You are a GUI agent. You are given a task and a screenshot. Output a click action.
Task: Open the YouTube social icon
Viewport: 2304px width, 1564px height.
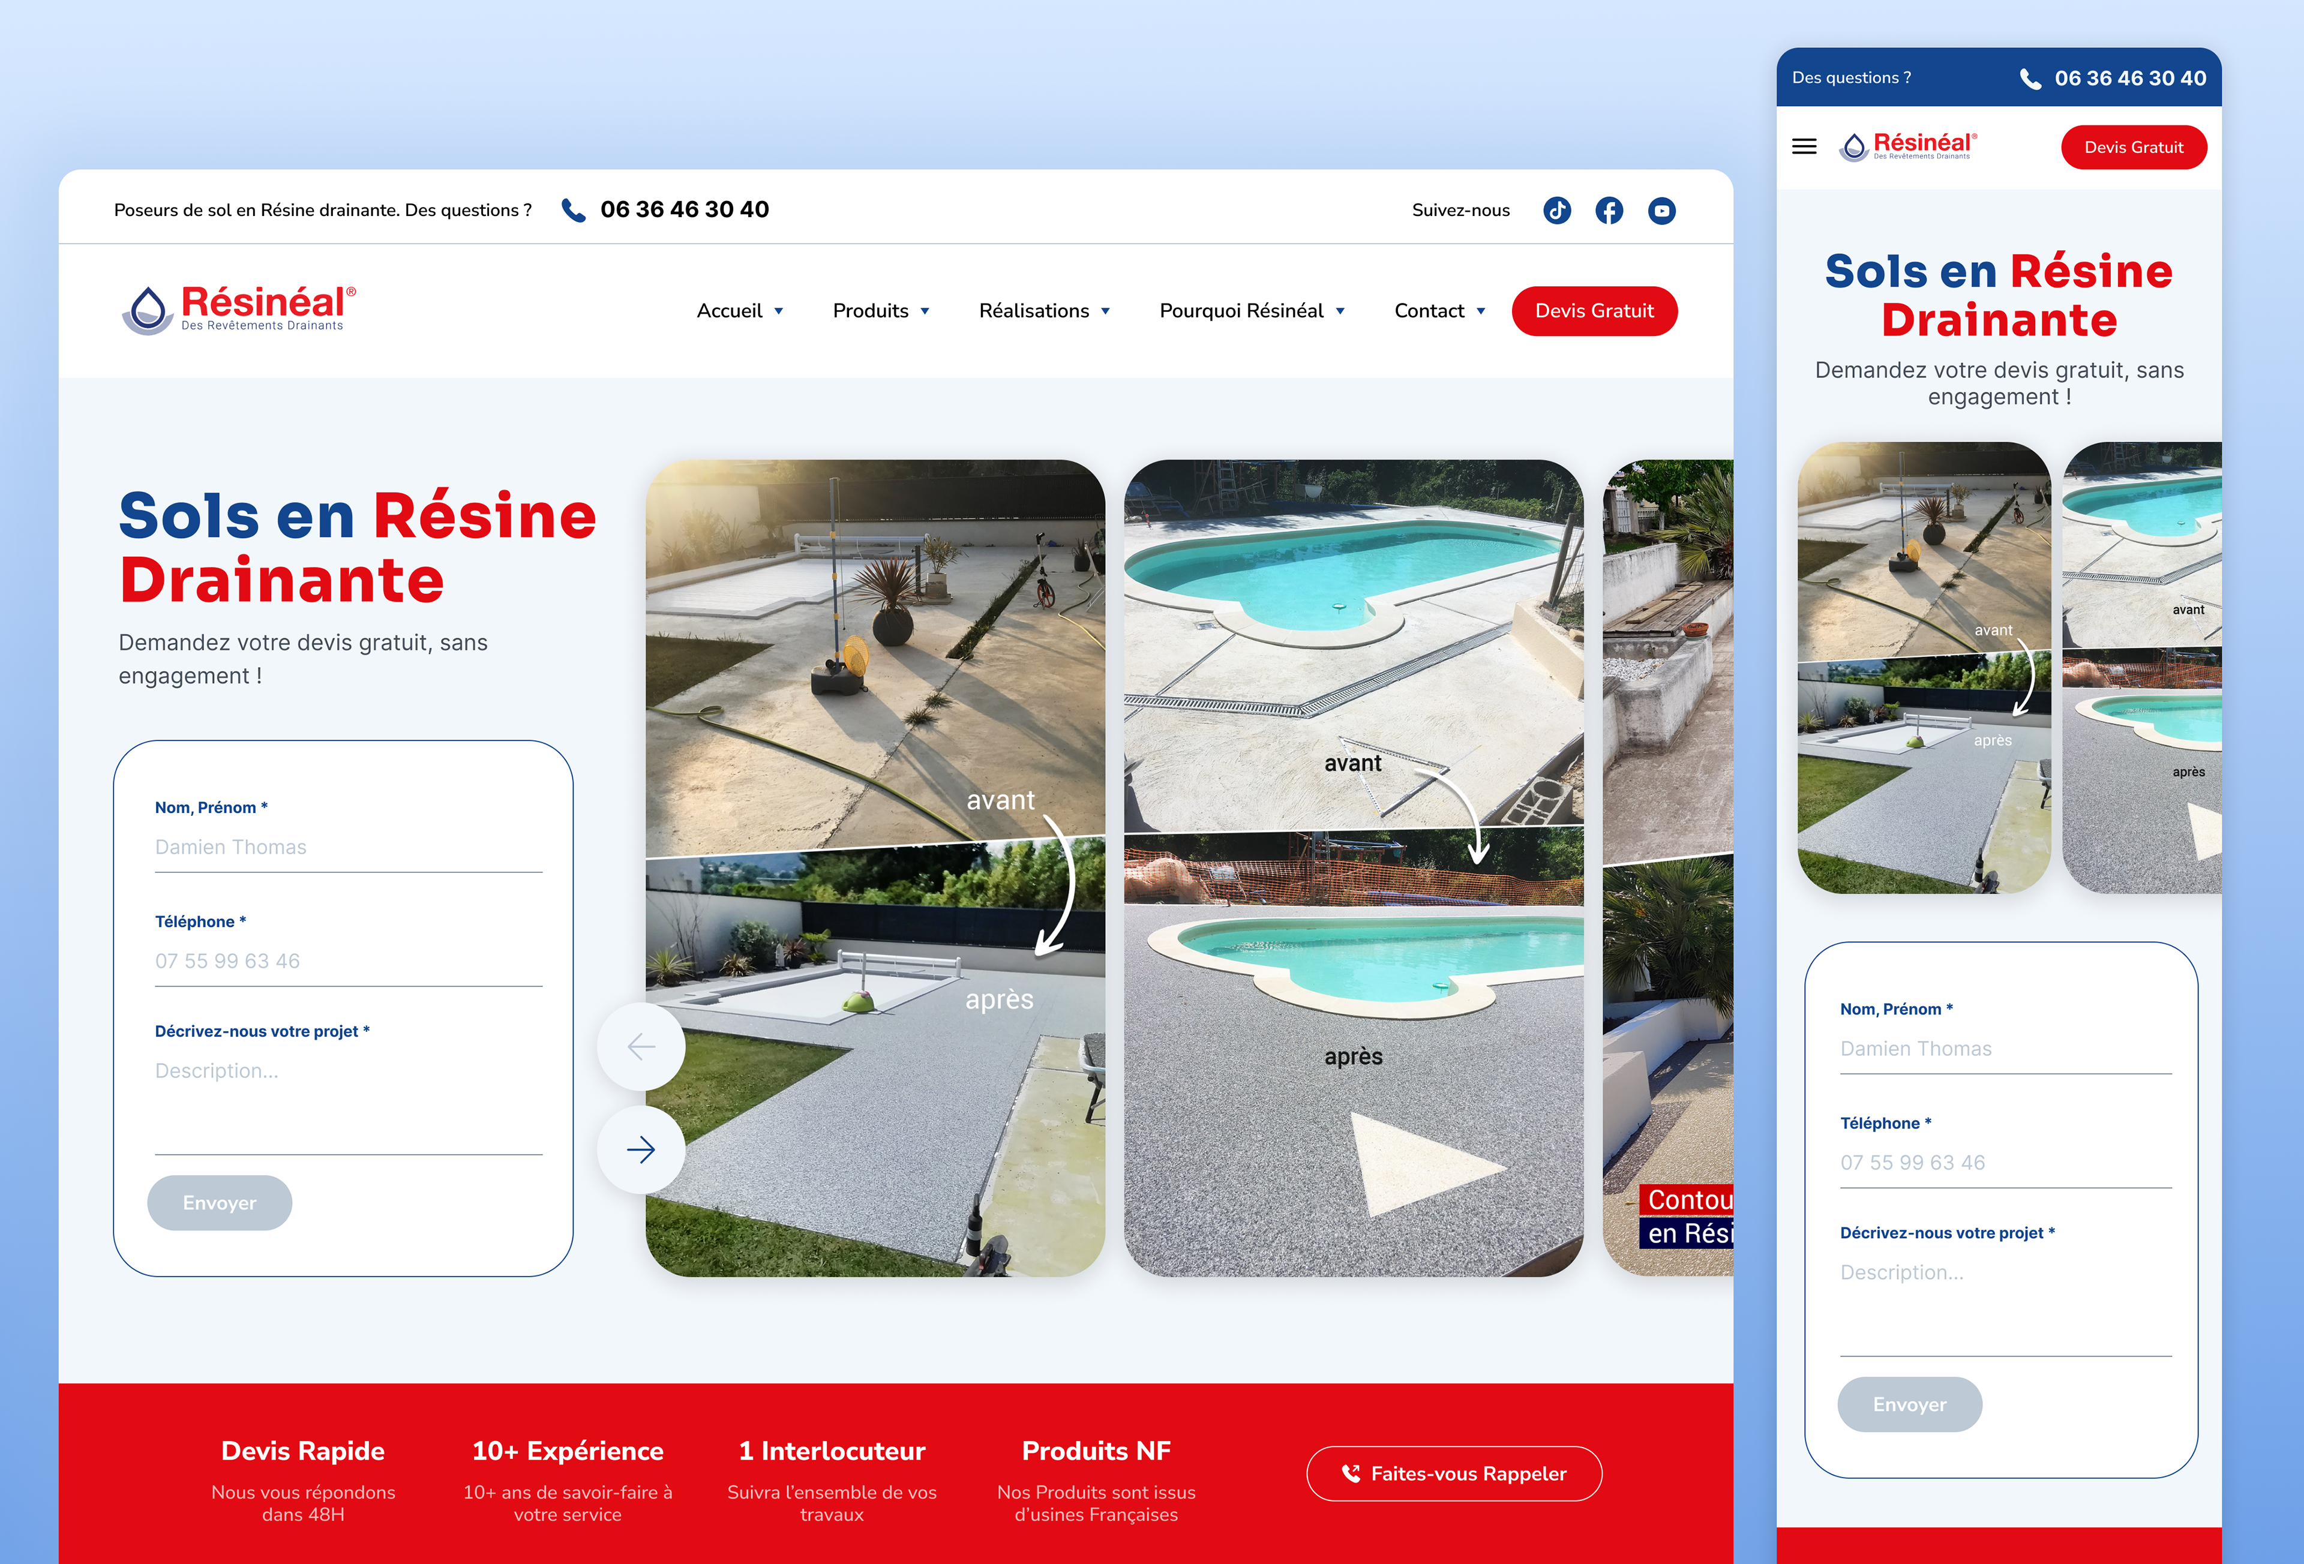tap(1661, 210)
